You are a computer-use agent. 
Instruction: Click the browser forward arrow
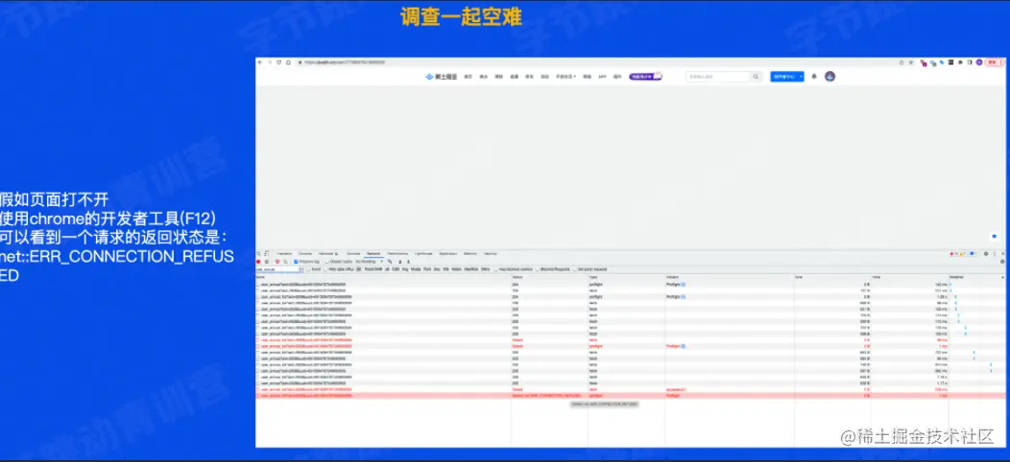point(269,62)
